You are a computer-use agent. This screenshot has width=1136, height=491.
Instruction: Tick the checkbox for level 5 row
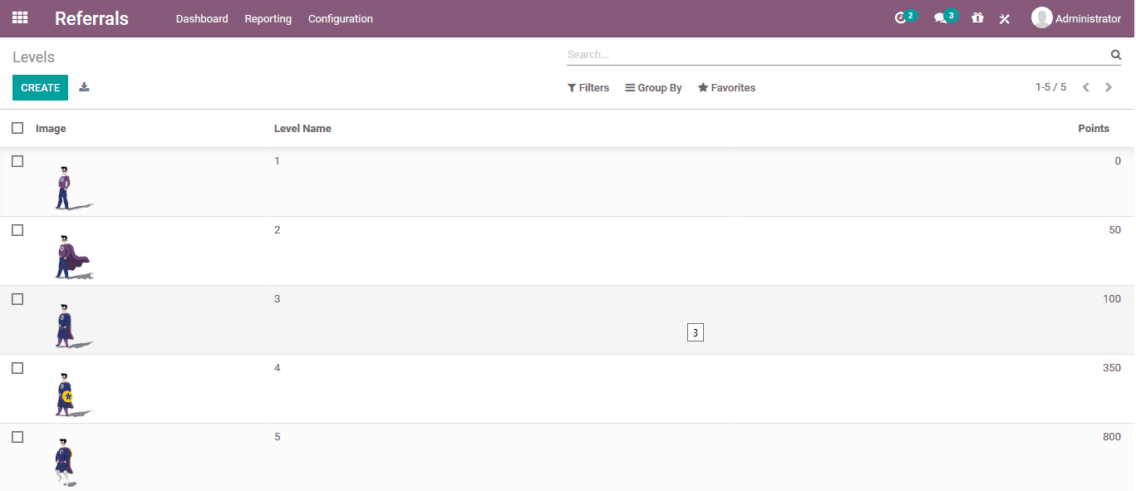click(x=17, y=437)
